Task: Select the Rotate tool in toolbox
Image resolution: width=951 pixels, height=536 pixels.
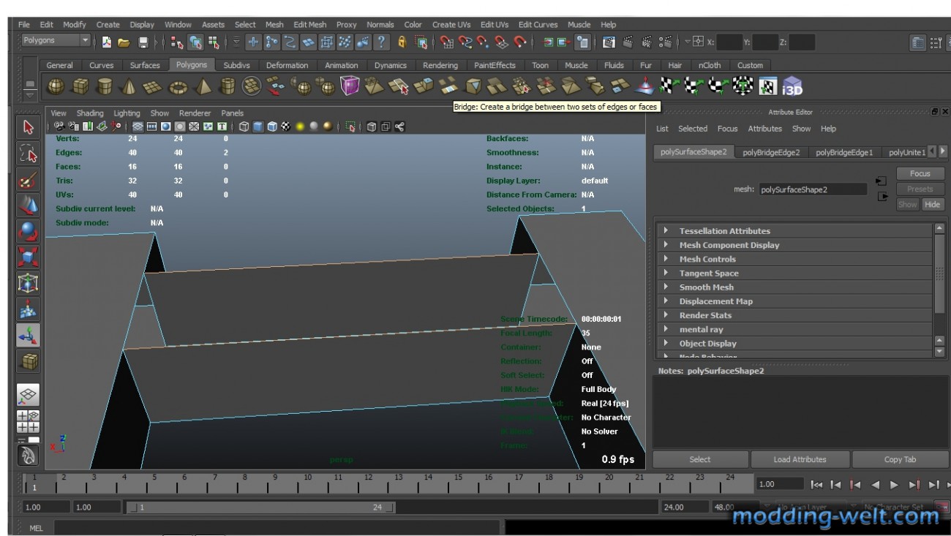Action: point(29,232)
